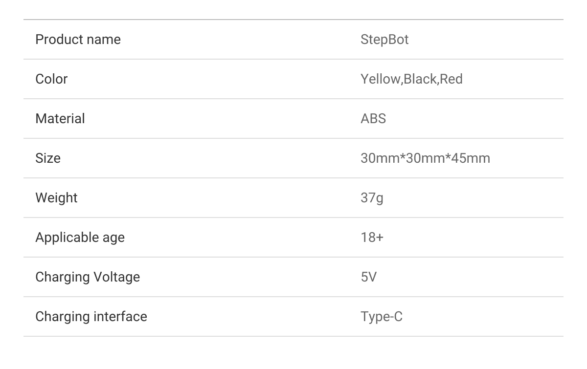Select the Yellow,Black,Red color value
587x369 pixels.
(411, 79)
